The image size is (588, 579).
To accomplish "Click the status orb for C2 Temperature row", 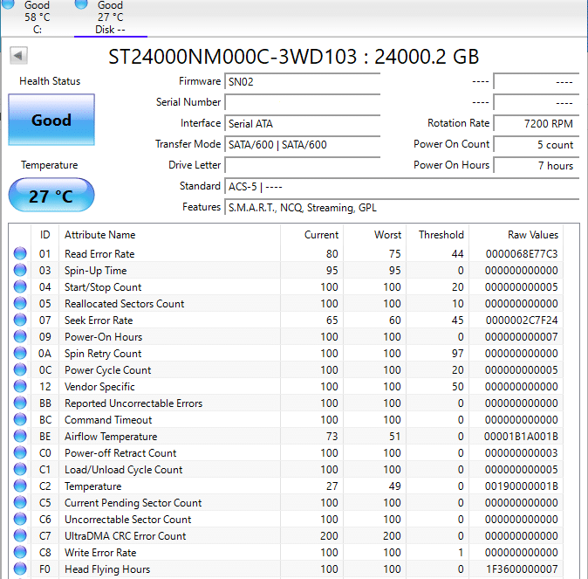I will tap(20, 486).
